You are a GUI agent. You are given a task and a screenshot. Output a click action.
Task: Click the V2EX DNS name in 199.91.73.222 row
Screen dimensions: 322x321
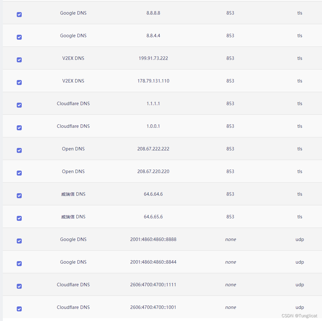pyautogui.click(x=73, y=58)
